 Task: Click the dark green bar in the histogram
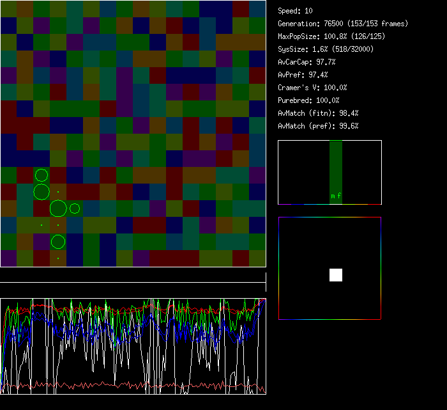336,166
